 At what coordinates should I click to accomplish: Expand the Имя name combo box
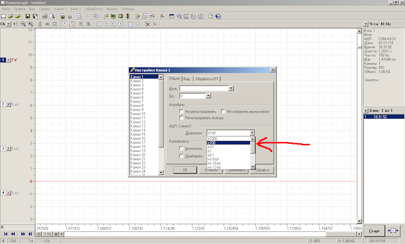coord(231,88)
